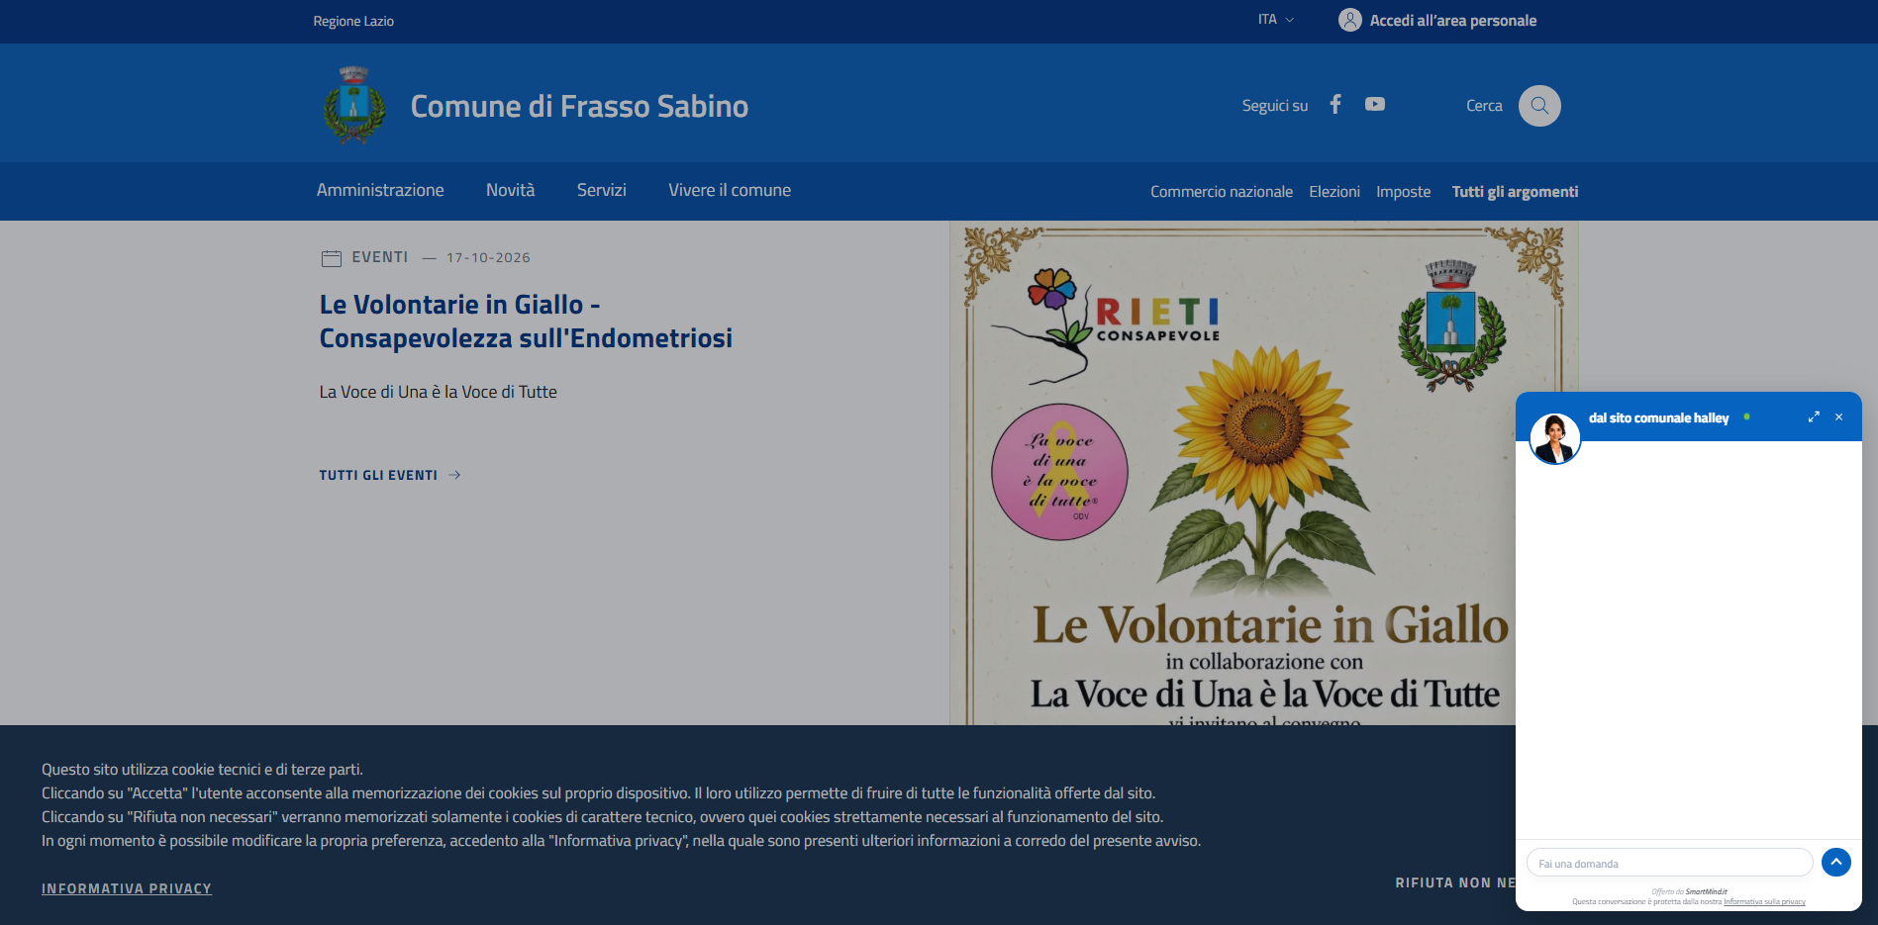Screen dimensions: 1878x925
Task: Go to Elezioni topic
Action: coord(1334,192)
